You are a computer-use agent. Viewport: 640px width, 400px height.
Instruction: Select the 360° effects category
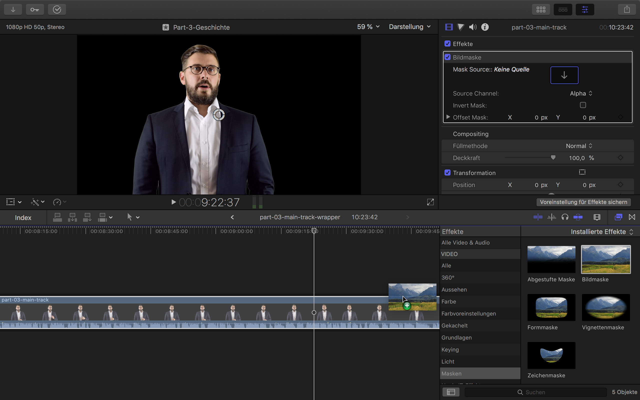480,277
